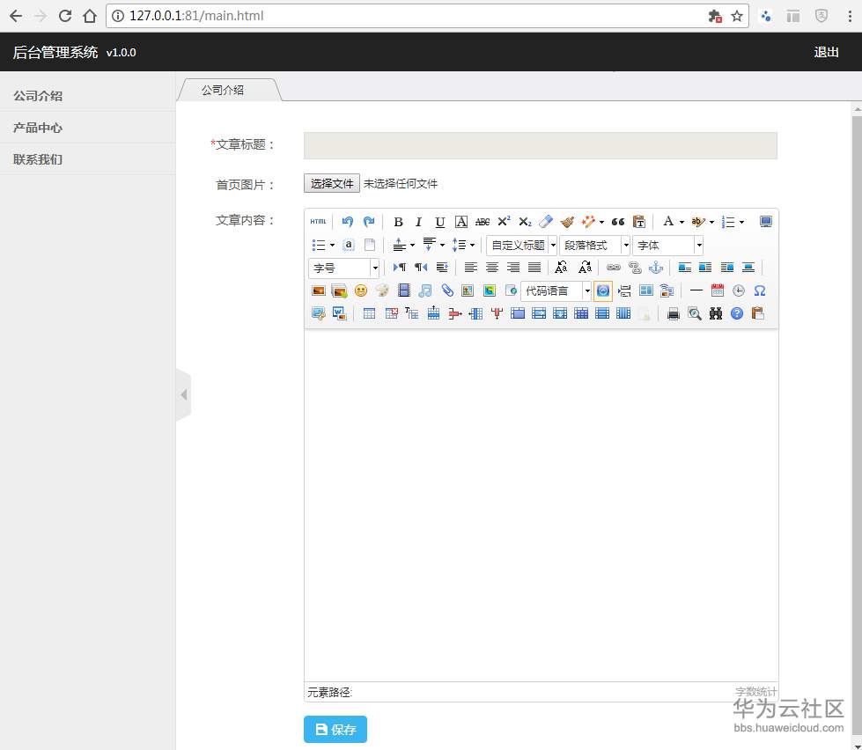Insert a table

click(x=370, y=313)
